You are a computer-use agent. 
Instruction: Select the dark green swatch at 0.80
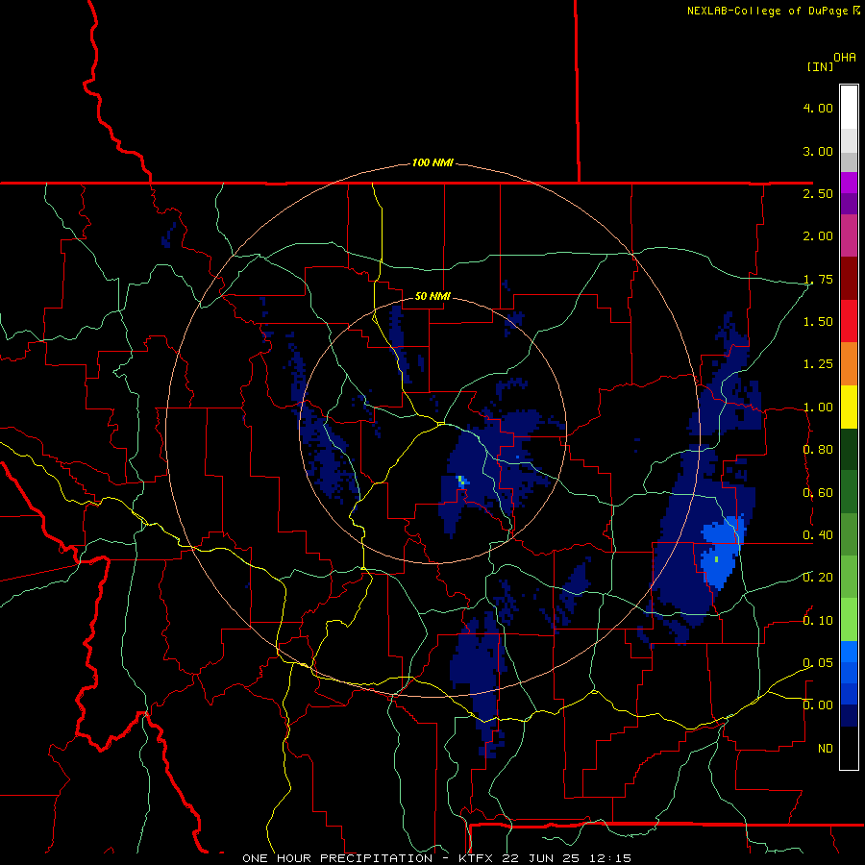point(849,449)
